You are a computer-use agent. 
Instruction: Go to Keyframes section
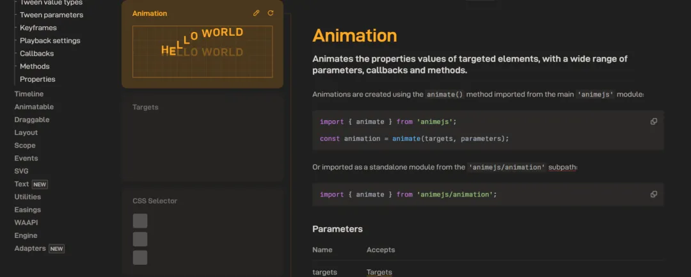pos(38,28)
